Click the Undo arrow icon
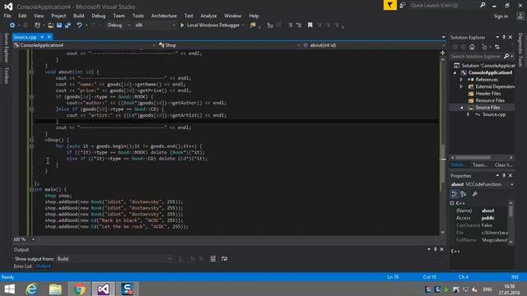Image resolution: width=527 pixels, height=296 pixels. click(79, 25)
